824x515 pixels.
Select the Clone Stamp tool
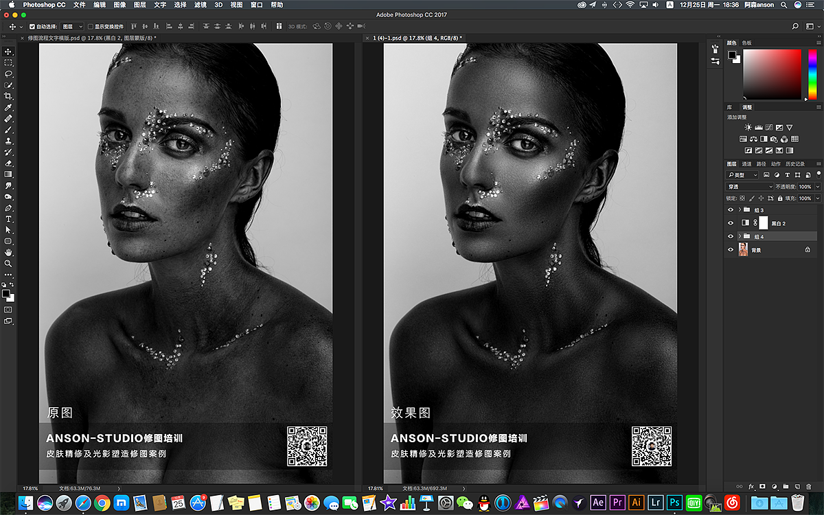pyautogui.click(x=8, y=141)
